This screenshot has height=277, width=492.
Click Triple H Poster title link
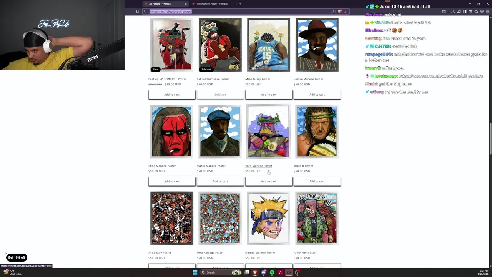pos(303,166)
